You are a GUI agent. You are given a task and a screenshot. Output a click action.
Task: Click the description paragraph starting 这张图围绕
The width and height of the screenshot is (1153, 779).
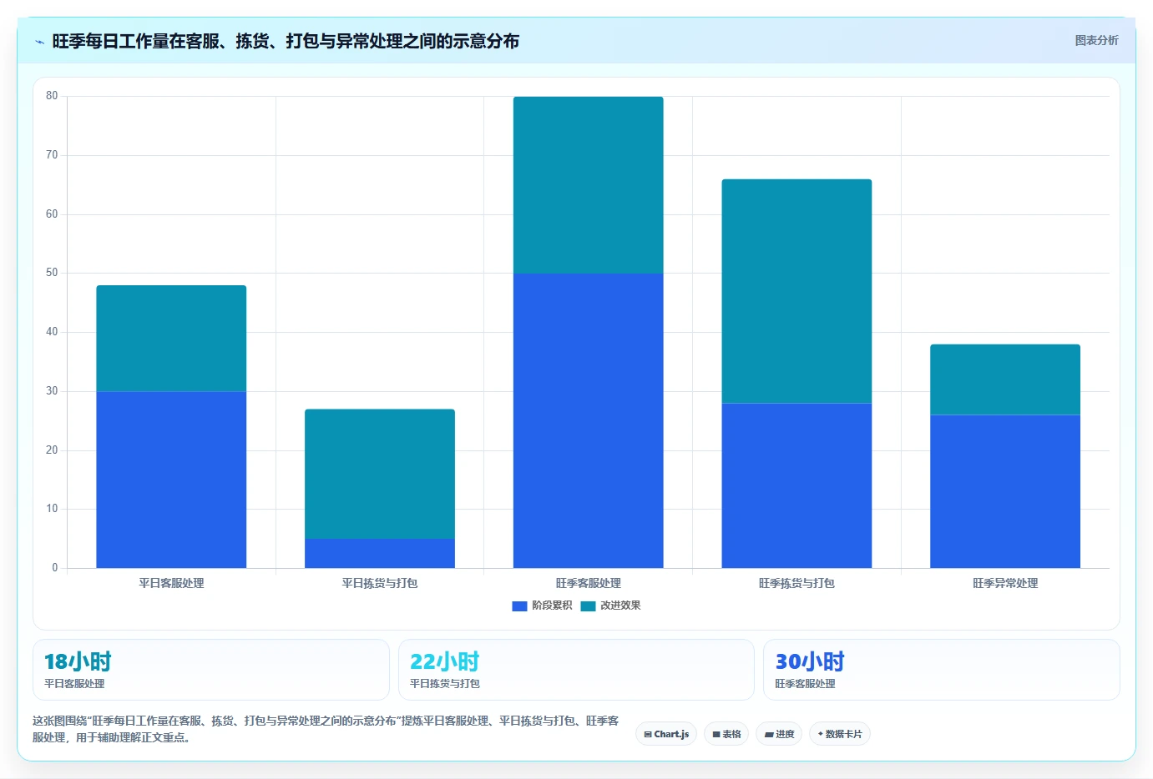click(326, 729)
